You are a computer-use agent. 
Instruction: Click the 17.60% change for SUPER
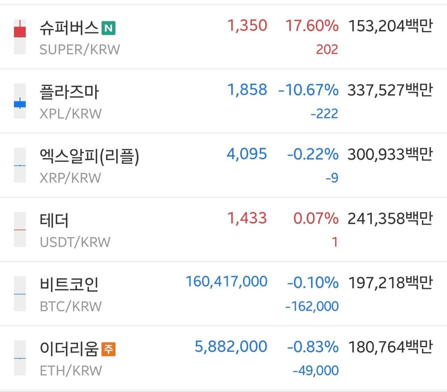312,26
